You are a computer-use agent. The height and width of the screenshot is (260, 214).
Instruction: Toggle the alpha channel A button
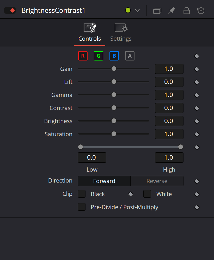130,56
